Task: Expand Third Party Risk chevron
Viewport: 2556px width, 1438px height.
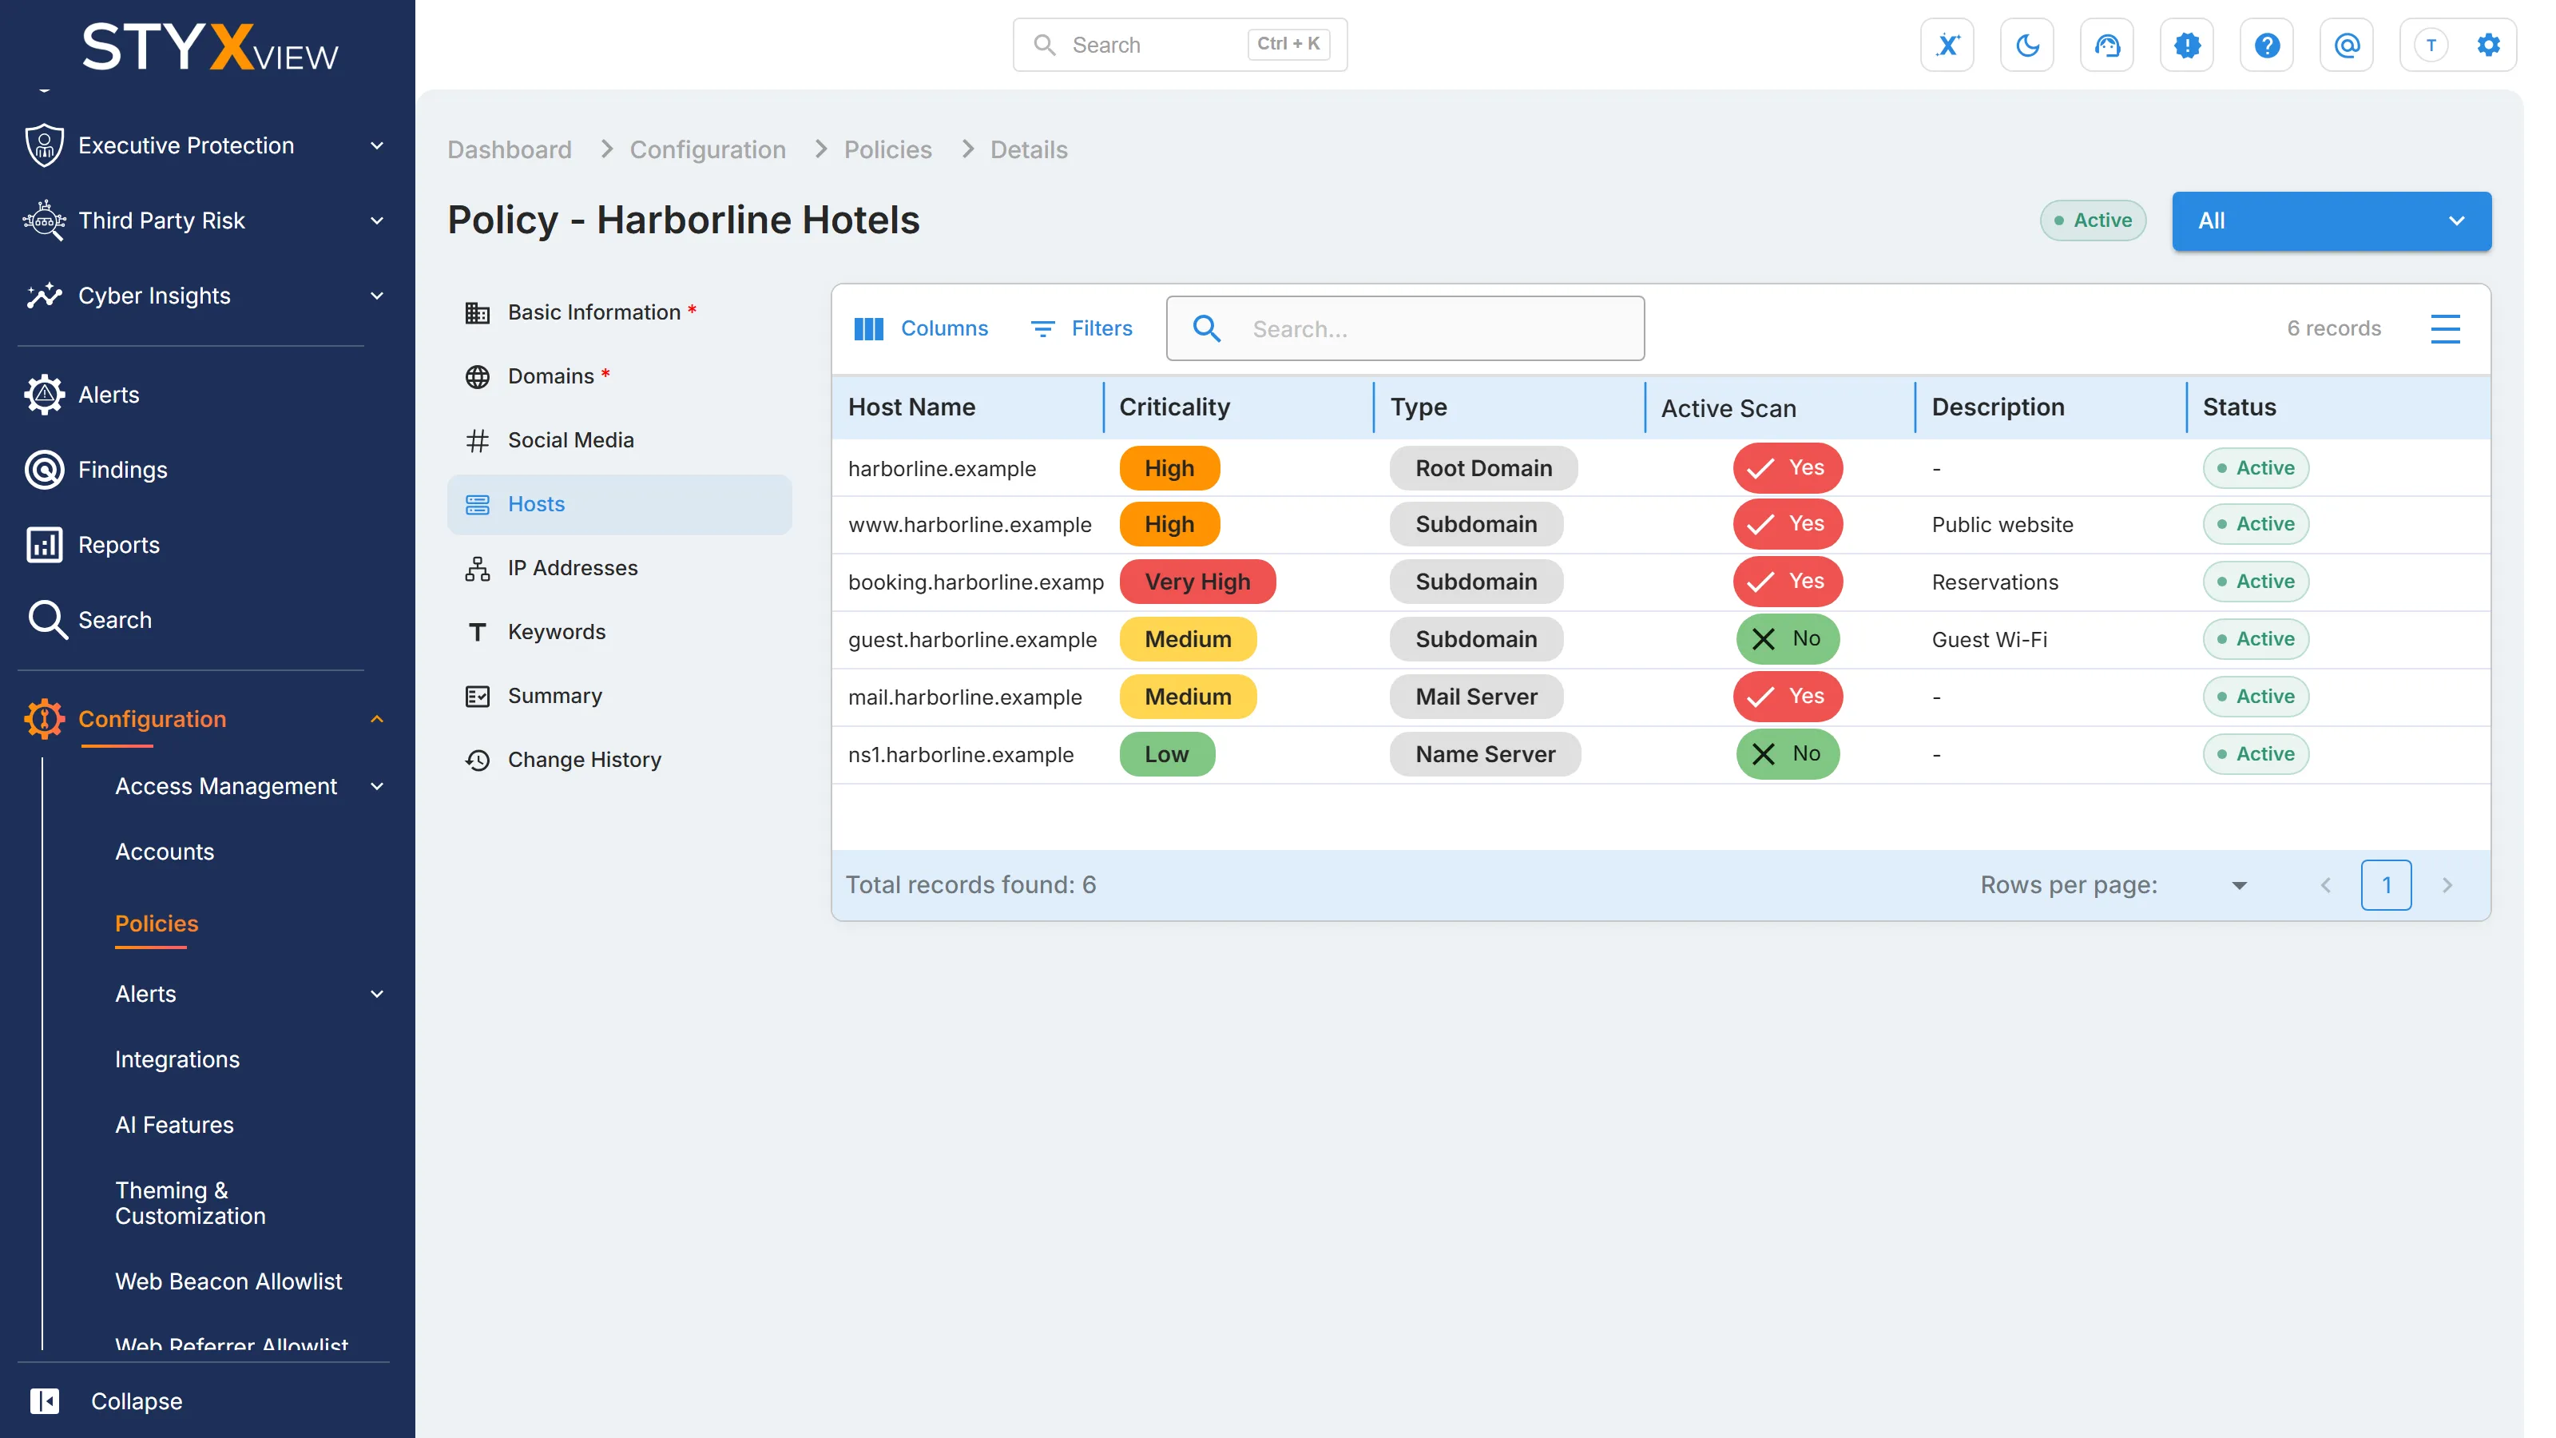Action: (x=377, y=220)
